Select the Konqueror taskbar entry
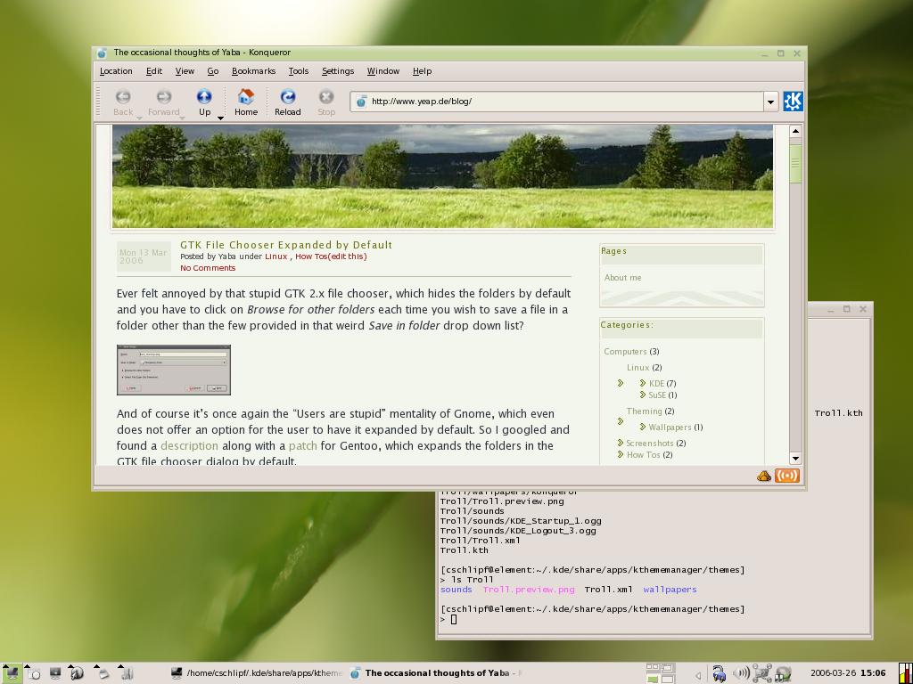913x684 pixels. pyautogui.click(x=435, y=673)
